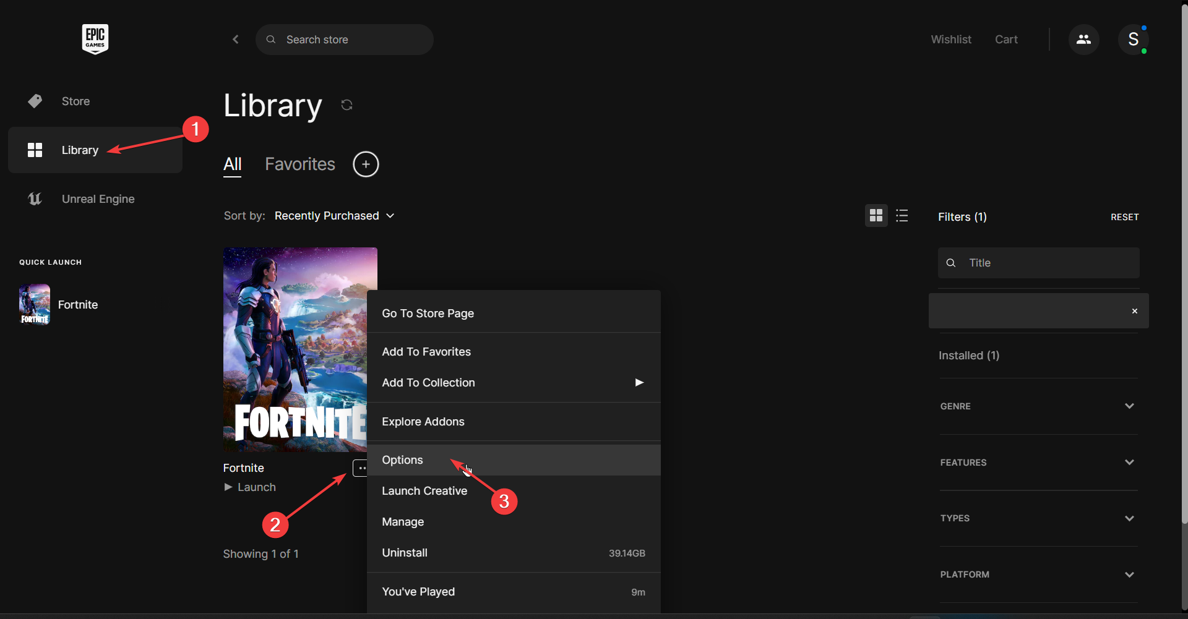Viewport: 1188px width, 619px height.
Task: Select Explore Addons menu entry
Action: click(514, 422)
